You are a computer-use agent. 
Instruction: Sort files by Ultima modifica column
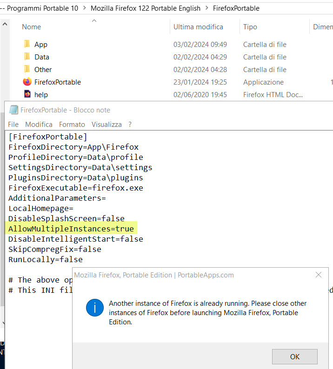pos(198,27)
